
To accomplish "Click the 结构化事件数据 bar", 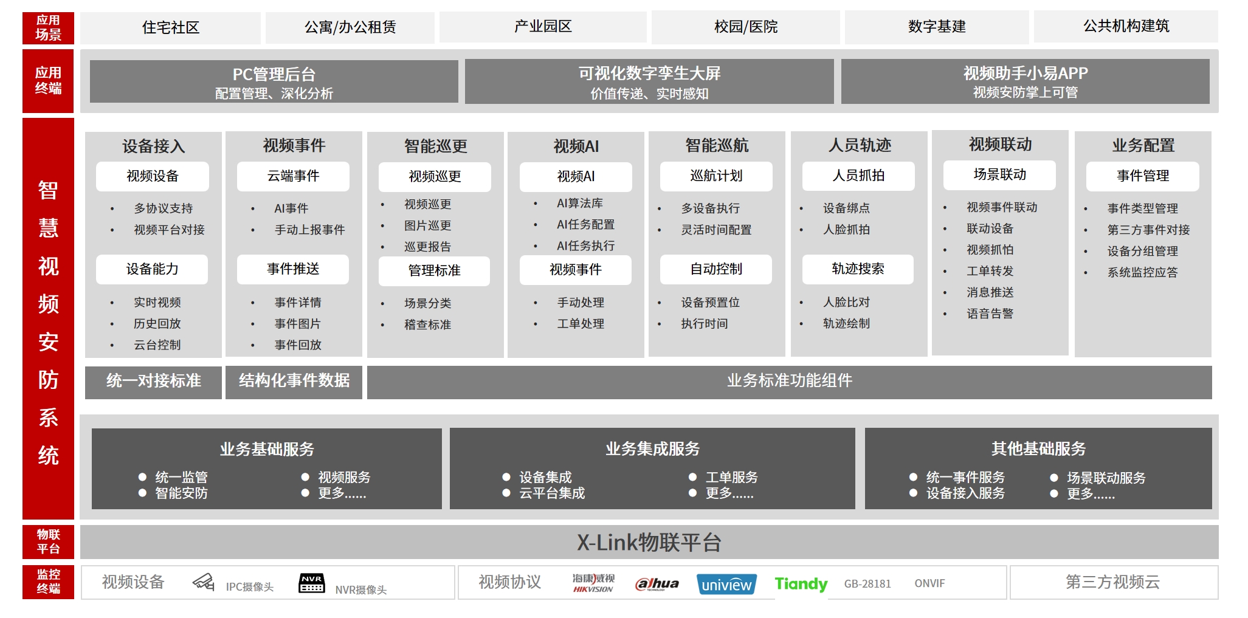I will [294, 381].
